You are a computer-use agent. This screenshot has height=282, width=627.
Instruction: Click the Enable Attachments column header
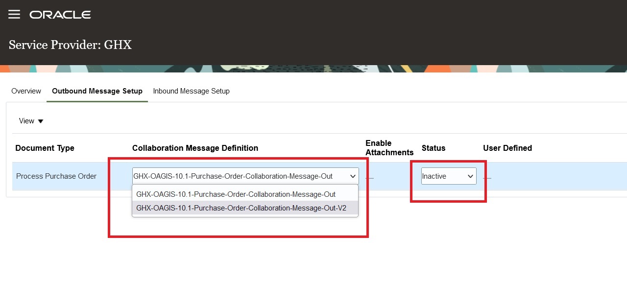[x=389, y=148]
